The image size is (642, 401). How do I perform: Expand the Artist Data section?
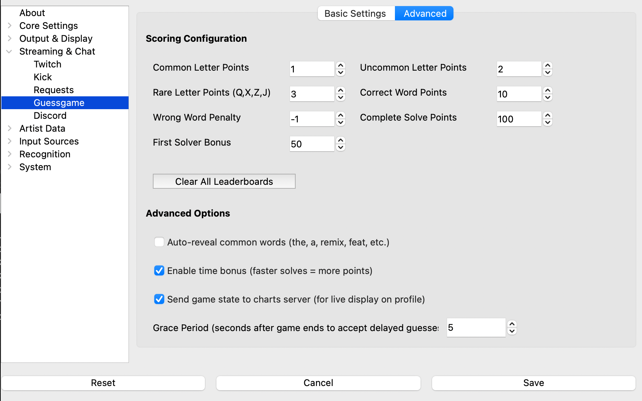pos(10,128)
